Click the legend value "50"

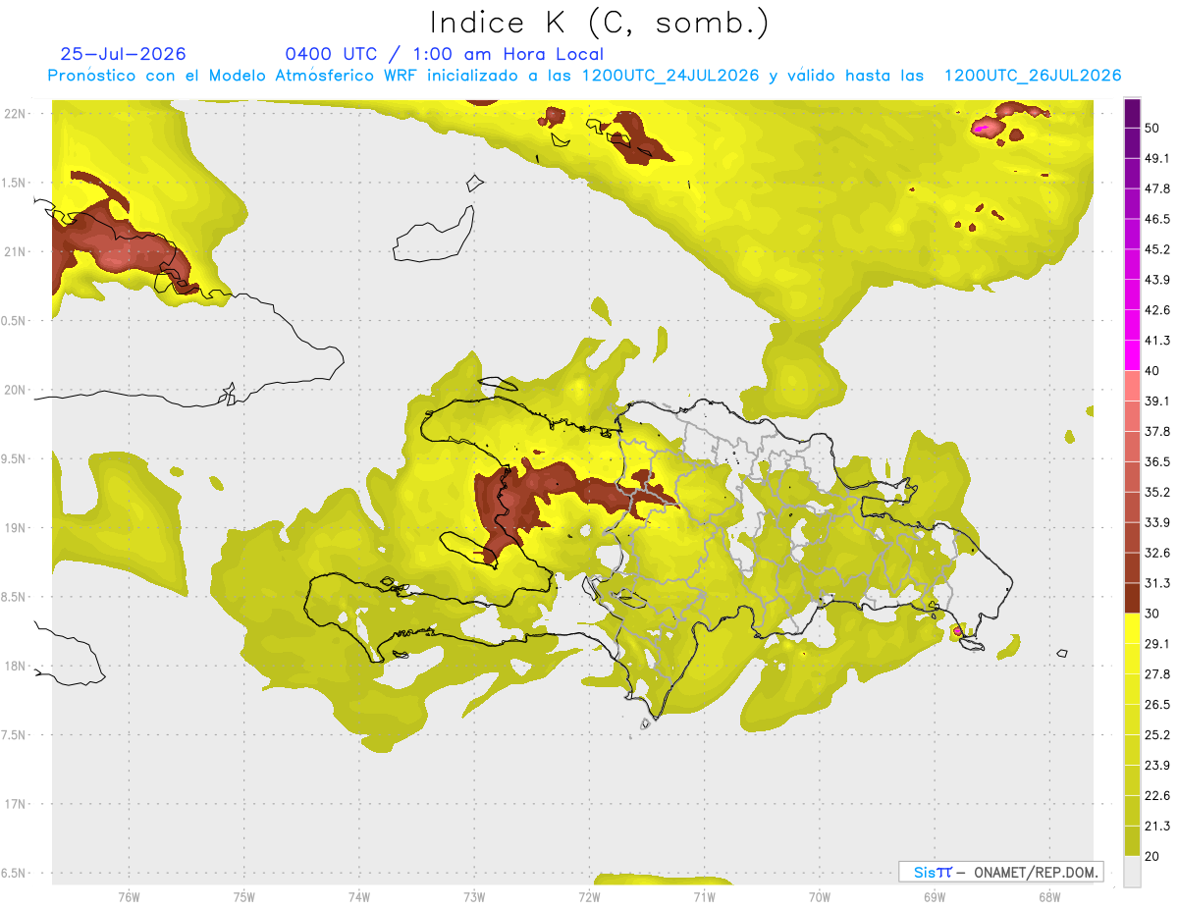[x=1153, y=129]
